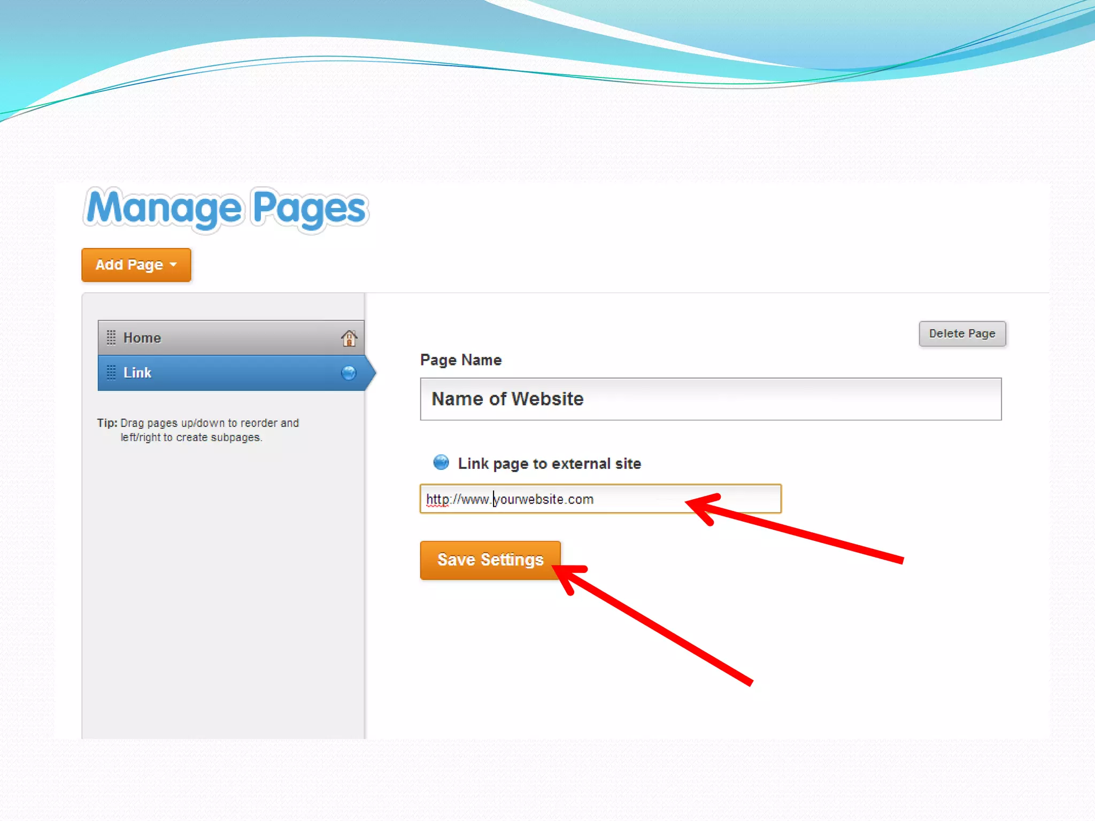Click the 'yourwebsite.com' text in URL box
The height and width of the screenshot is (821, 1095).
[543, 499]
